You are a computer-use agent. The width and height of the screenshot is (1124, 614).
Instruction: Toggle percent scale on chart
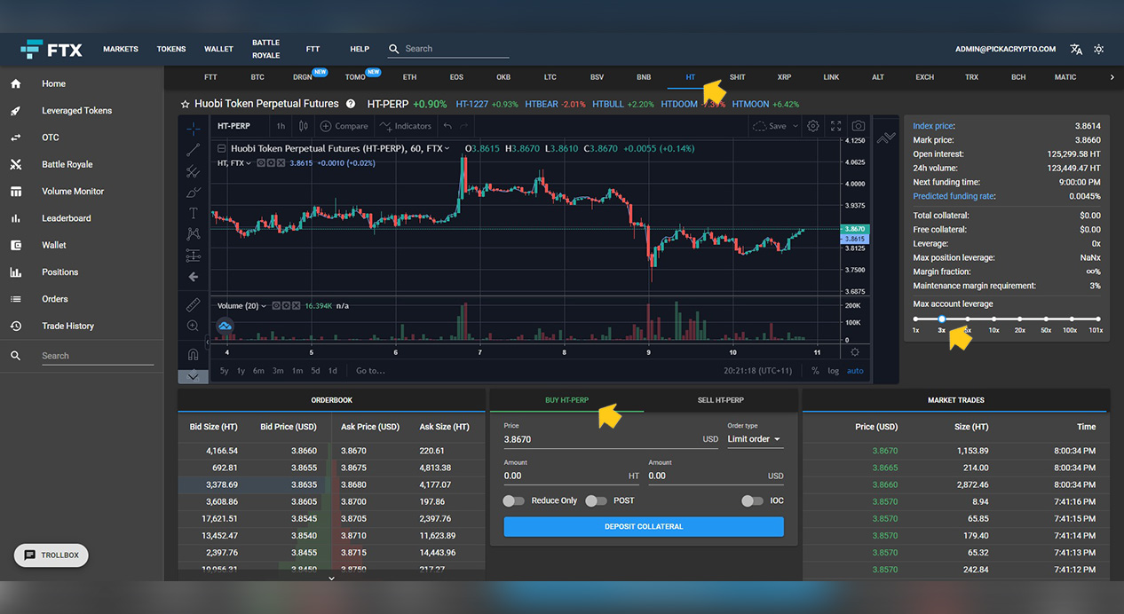pyautogui.click(x=815, y=371)
